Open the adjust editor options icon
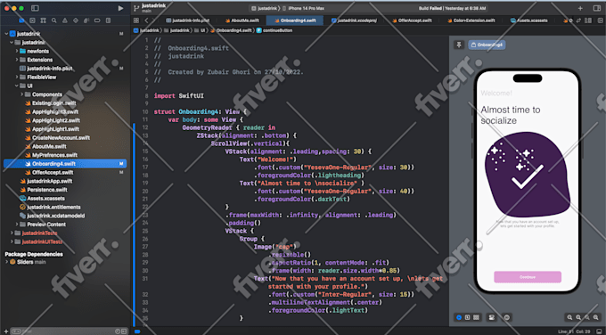 [x=588, y=20]
